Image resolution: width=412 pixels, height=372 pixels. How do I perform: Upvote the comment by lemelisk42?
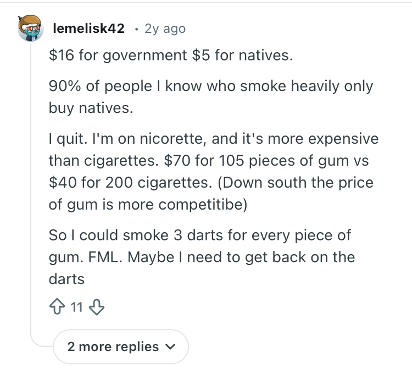[x=57, y=307]
